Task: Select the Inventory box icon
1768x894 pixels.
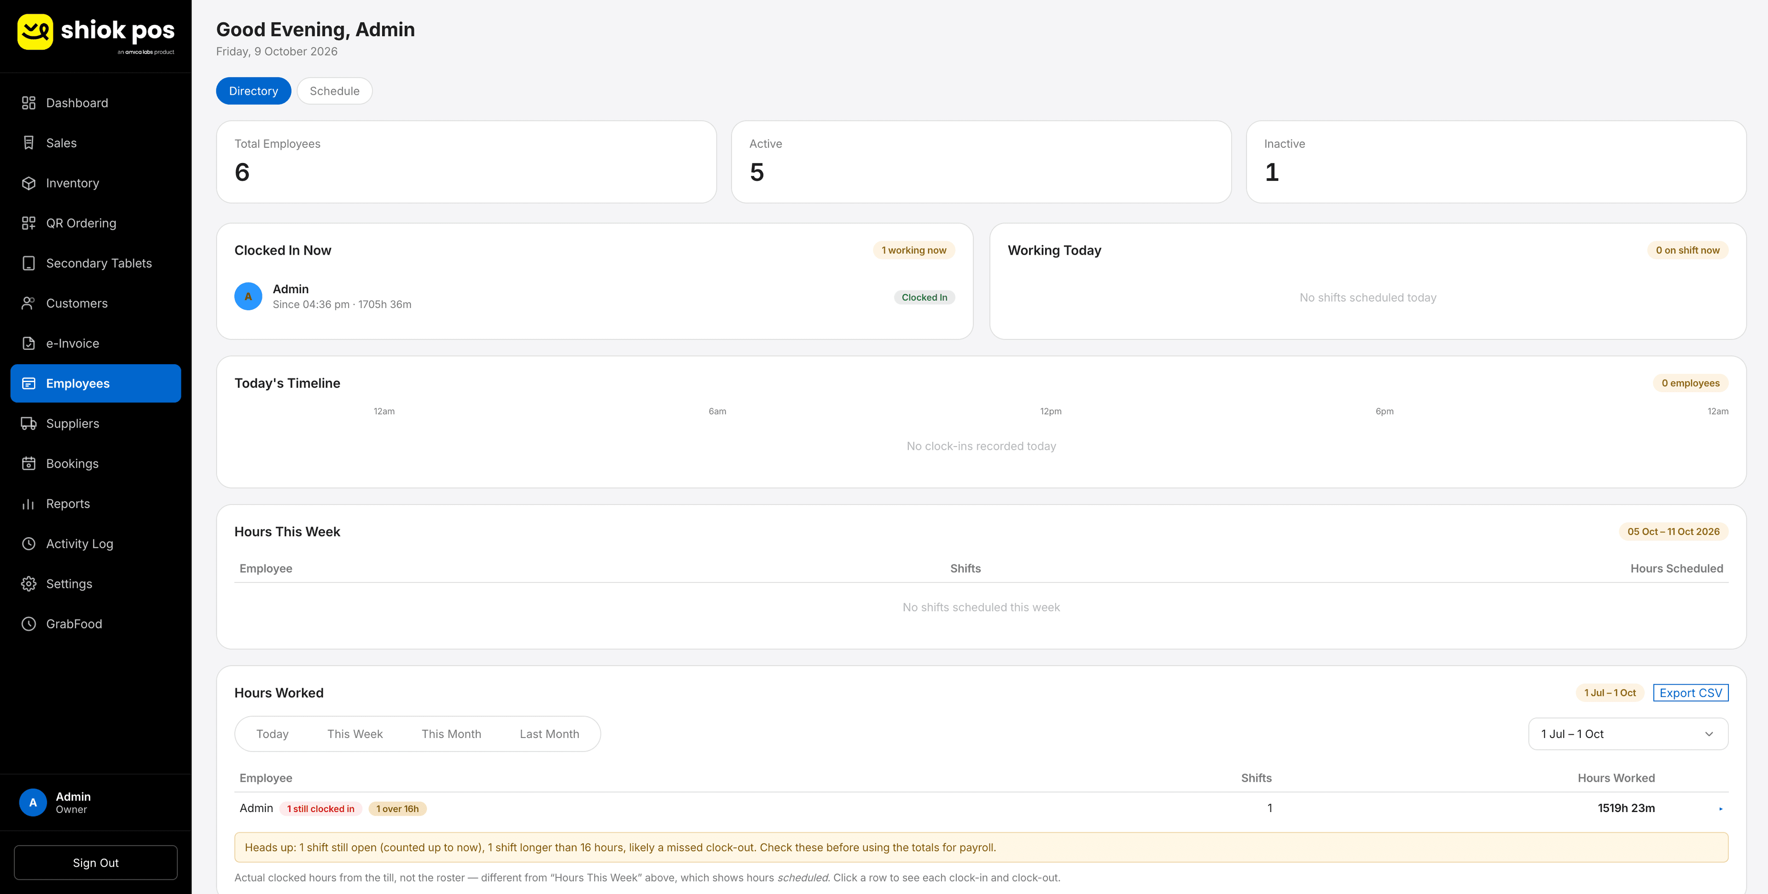Action: click(x=28, y=183)
